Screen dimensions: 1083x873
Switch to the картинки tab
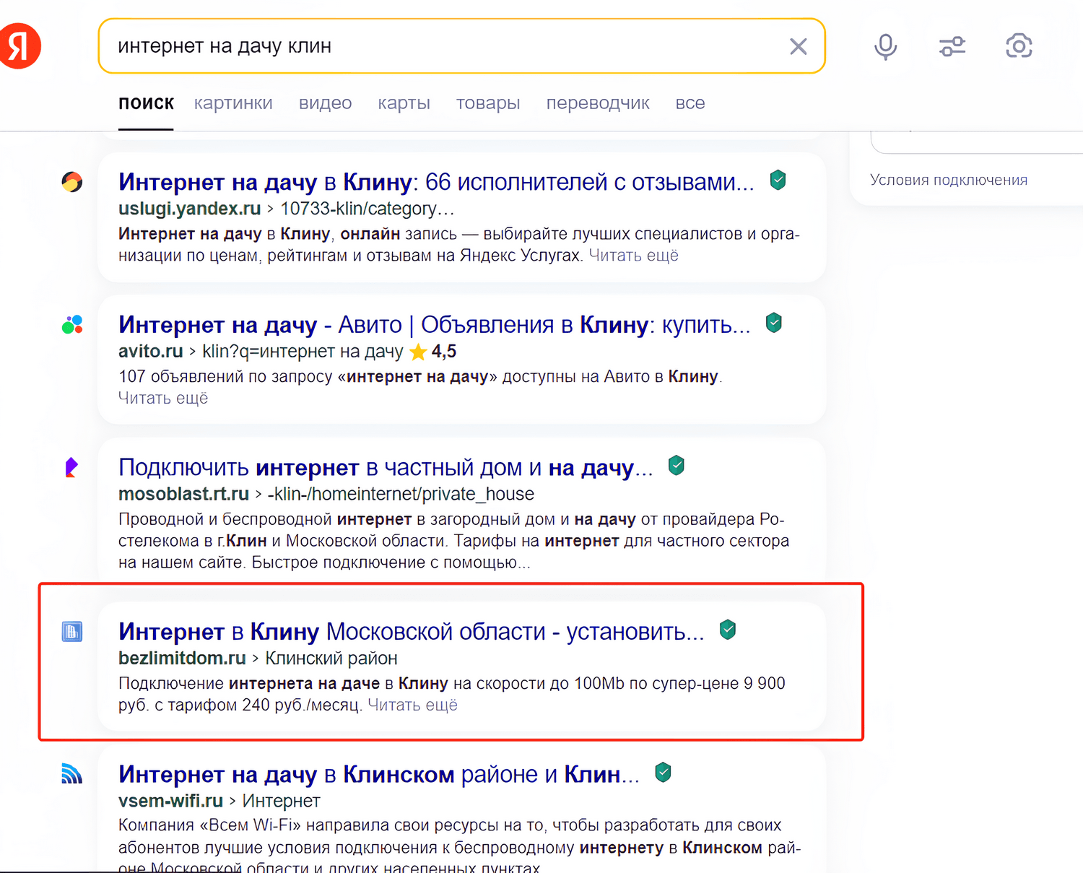tap(233, 103)
